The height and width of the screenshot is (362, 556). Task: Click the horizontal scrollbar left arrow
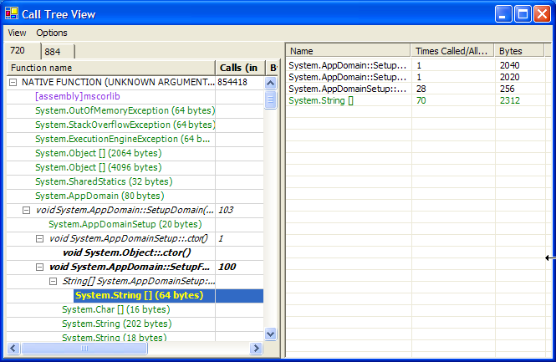pos(13,348)
